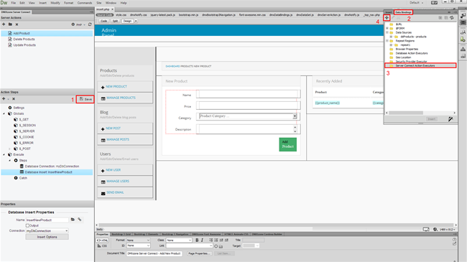Open the MANAGE PRODUCTS link

(121, 98)
